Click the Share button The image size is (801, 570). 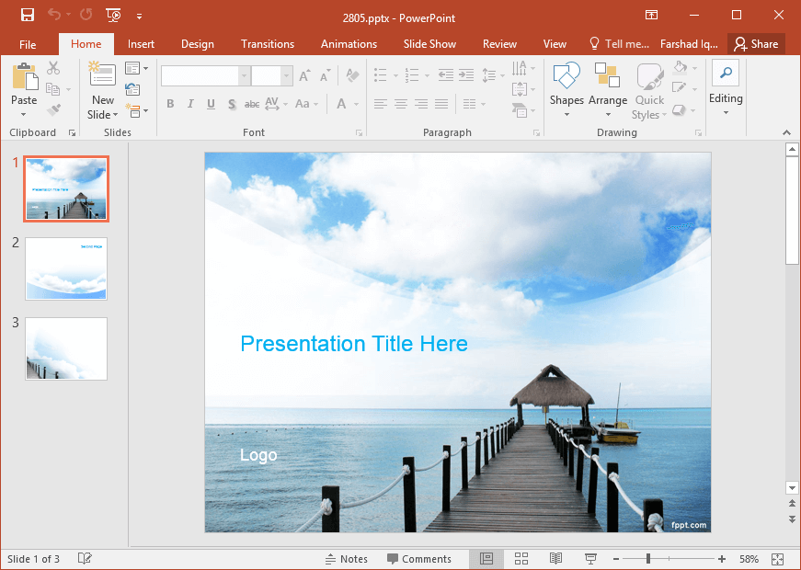point(756,44)
